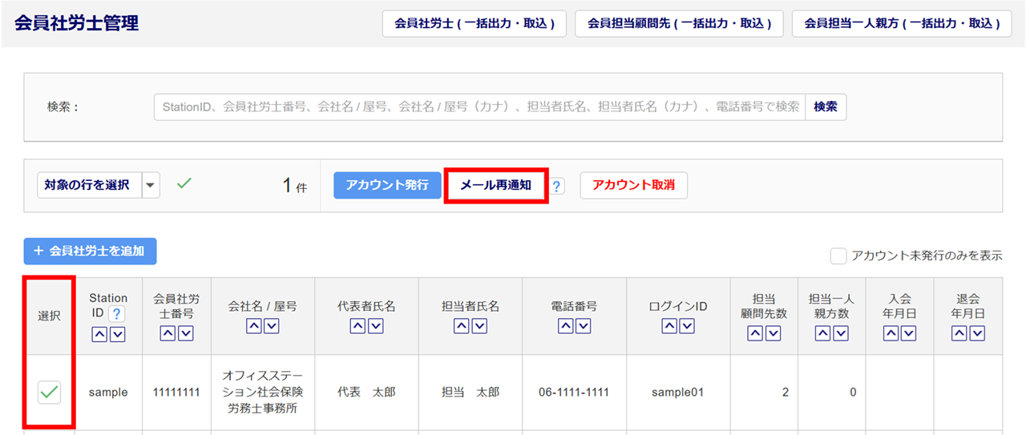This screenshot has width=1026, height=435.
Task: Sort 電話番号 column ascending
Action: pyautogui.click(x=564, y=326)
